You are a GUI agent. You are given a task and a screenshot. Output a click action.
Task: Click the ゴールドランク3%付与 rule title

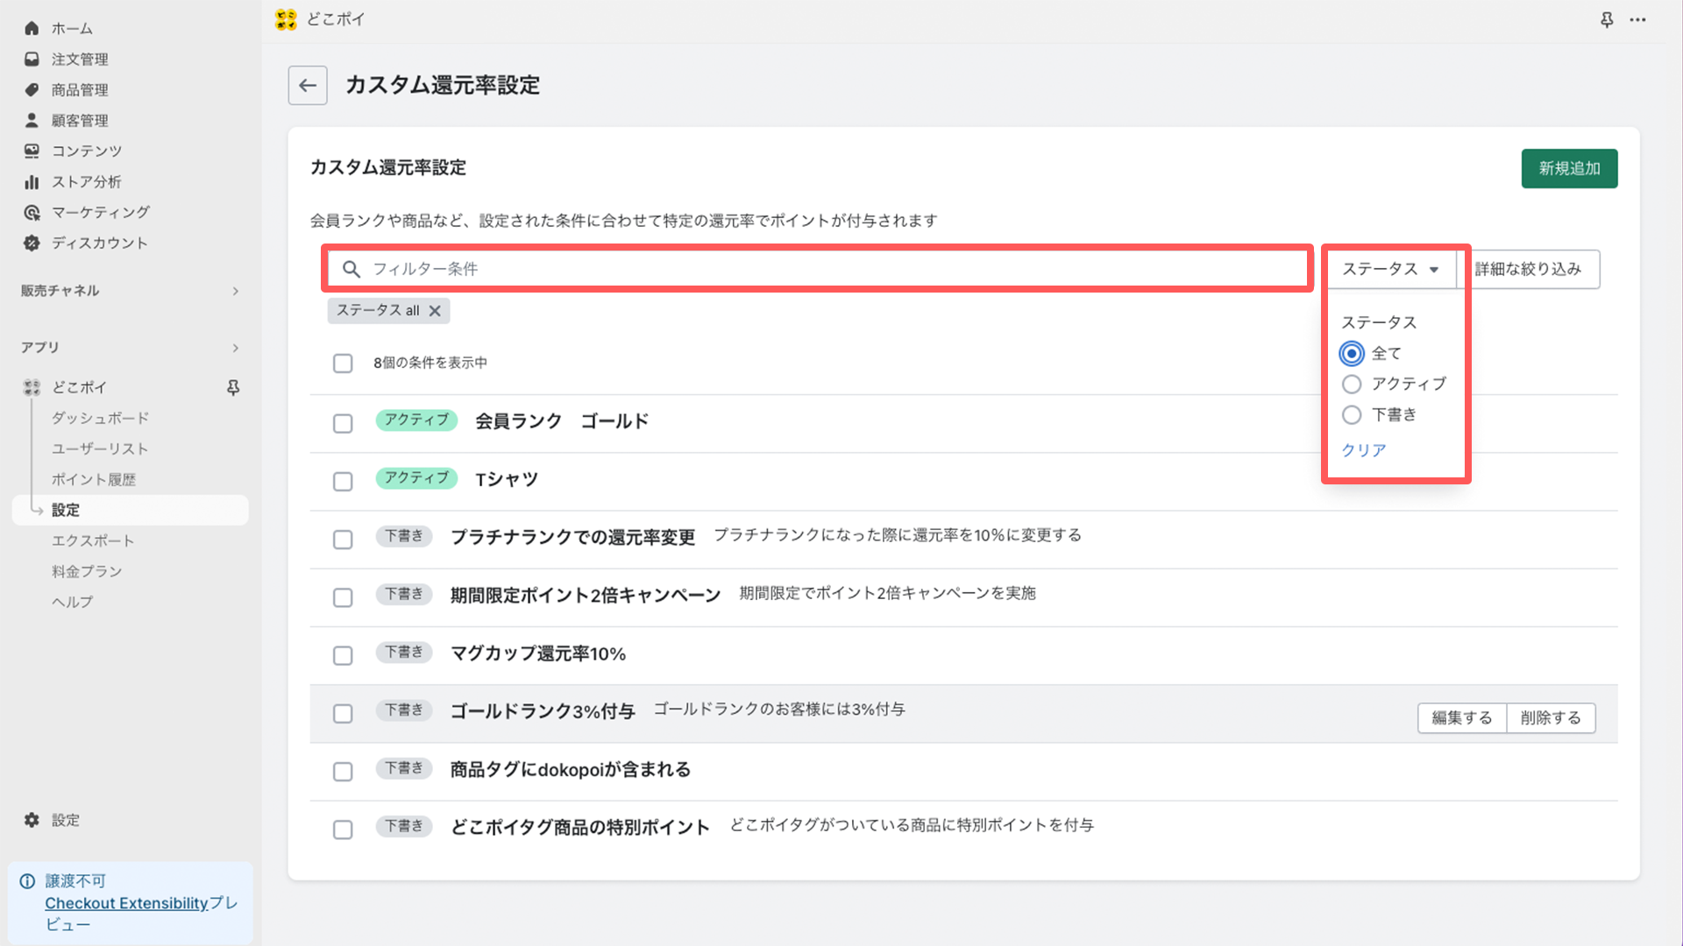tap(543, 711)
